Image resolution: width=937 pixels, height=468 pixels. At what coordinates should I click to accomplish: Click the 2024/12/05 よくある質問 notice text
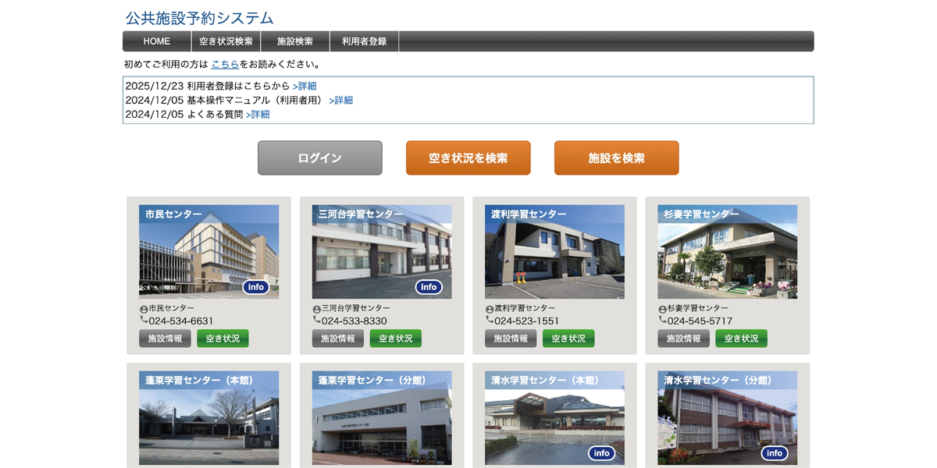(184, 114)
